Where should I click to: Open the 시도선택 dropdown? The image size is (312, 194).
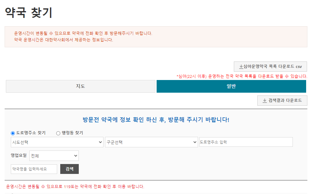[57, 142]
